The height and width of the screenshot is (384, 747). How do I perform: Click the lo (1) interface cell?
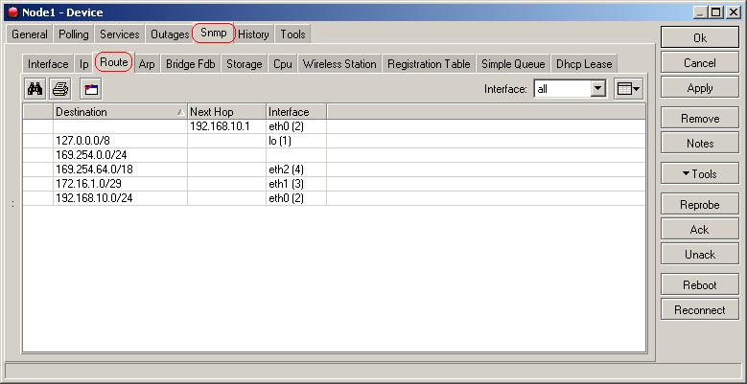296,141
